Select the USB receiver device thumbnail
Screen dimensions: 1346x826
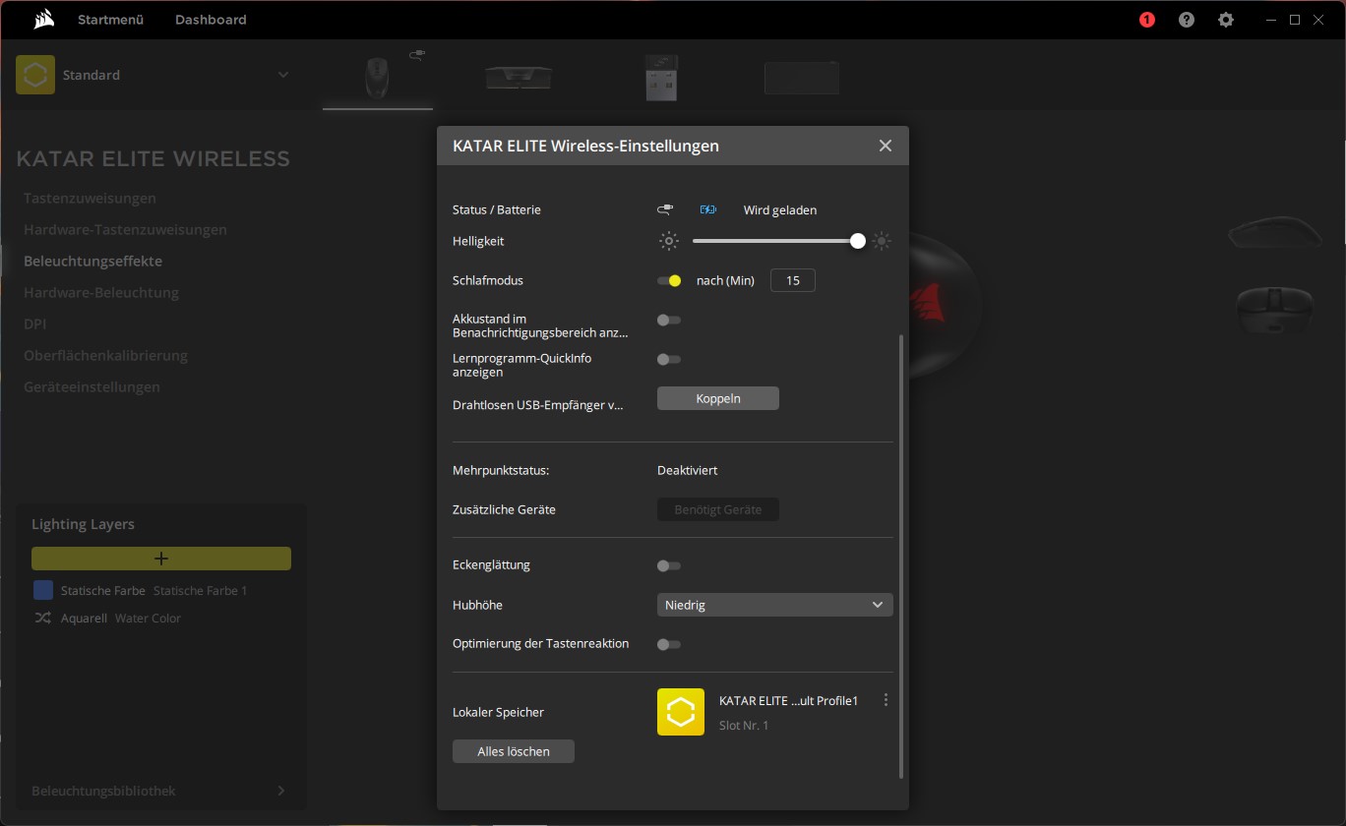tap(660, 77)
